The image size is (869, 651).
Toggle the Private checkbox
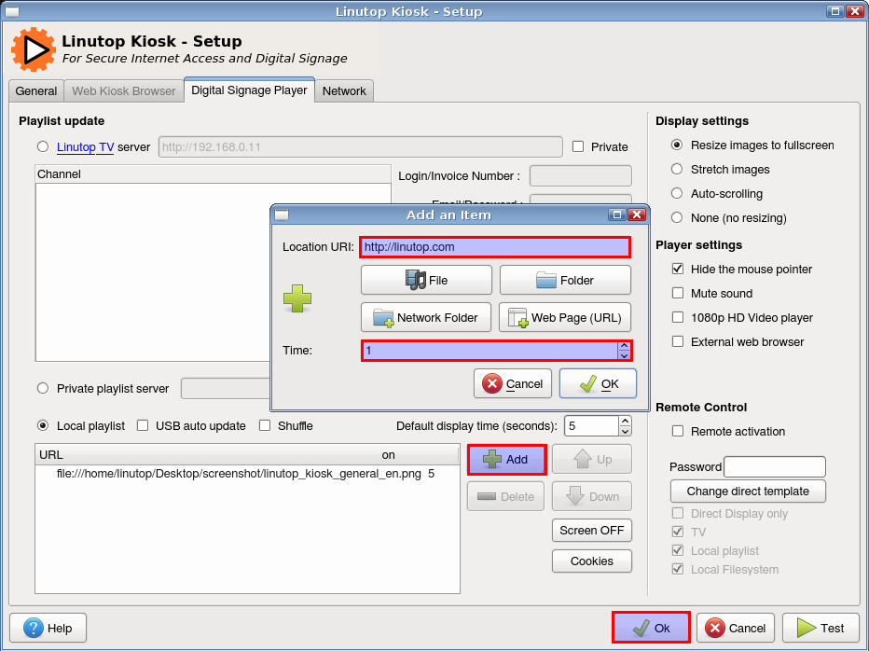[x=578, y=146]
